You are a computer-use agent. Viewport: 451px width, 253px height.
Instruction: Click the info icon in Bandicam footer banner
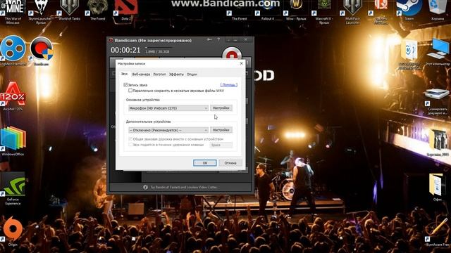[x=146, y=187]
